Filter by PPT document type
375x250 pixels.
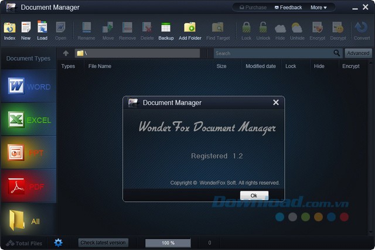click(x=29, y=152)
